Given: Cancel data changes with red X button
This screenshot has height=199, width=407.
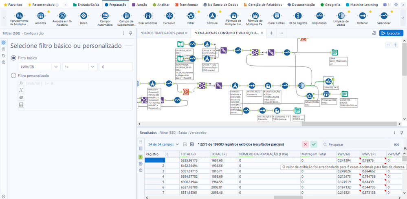Looking at the screenshot, I should (x=305, y=144).
